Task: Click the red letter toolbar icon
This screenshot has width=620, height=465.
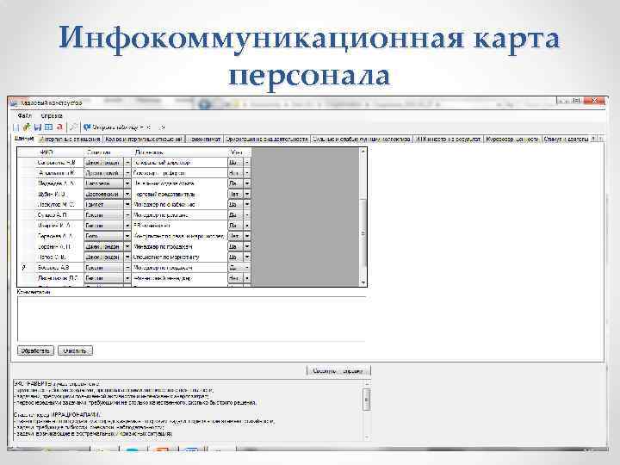Action: pos(59,127)
